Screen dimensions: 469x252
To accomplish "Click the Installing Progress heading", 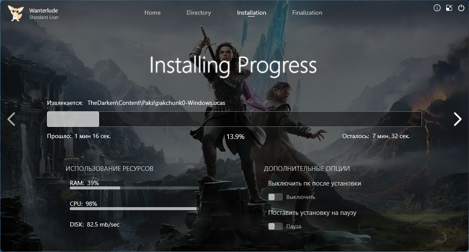I will click(233, 65).
